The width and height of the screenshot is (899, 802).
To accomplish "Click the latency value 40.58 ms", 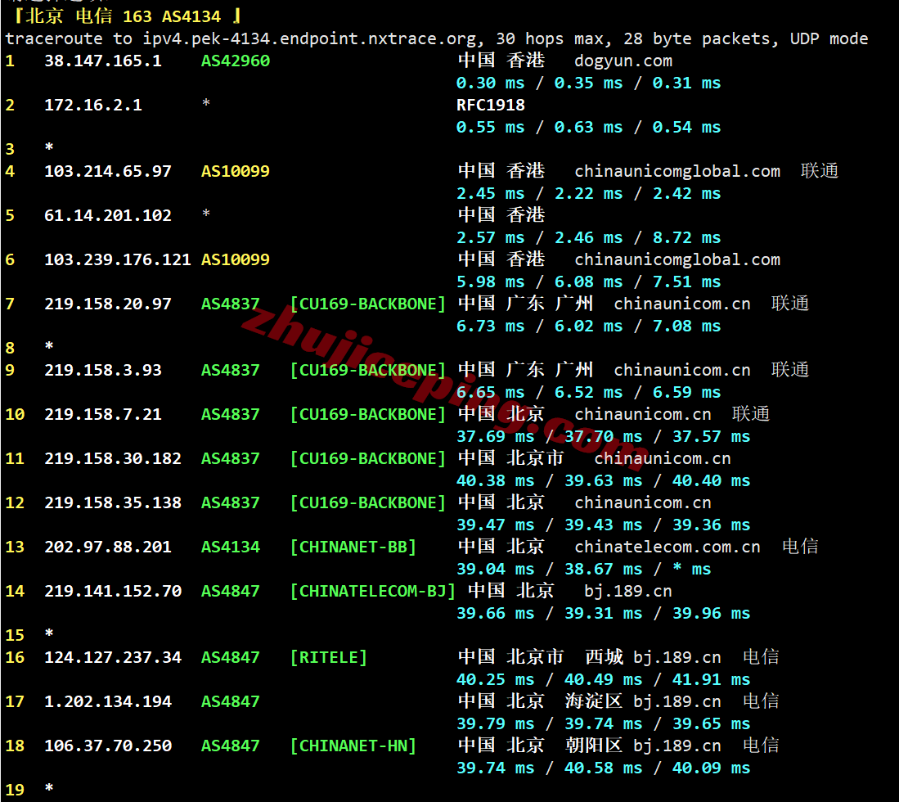I will point(603,768).
